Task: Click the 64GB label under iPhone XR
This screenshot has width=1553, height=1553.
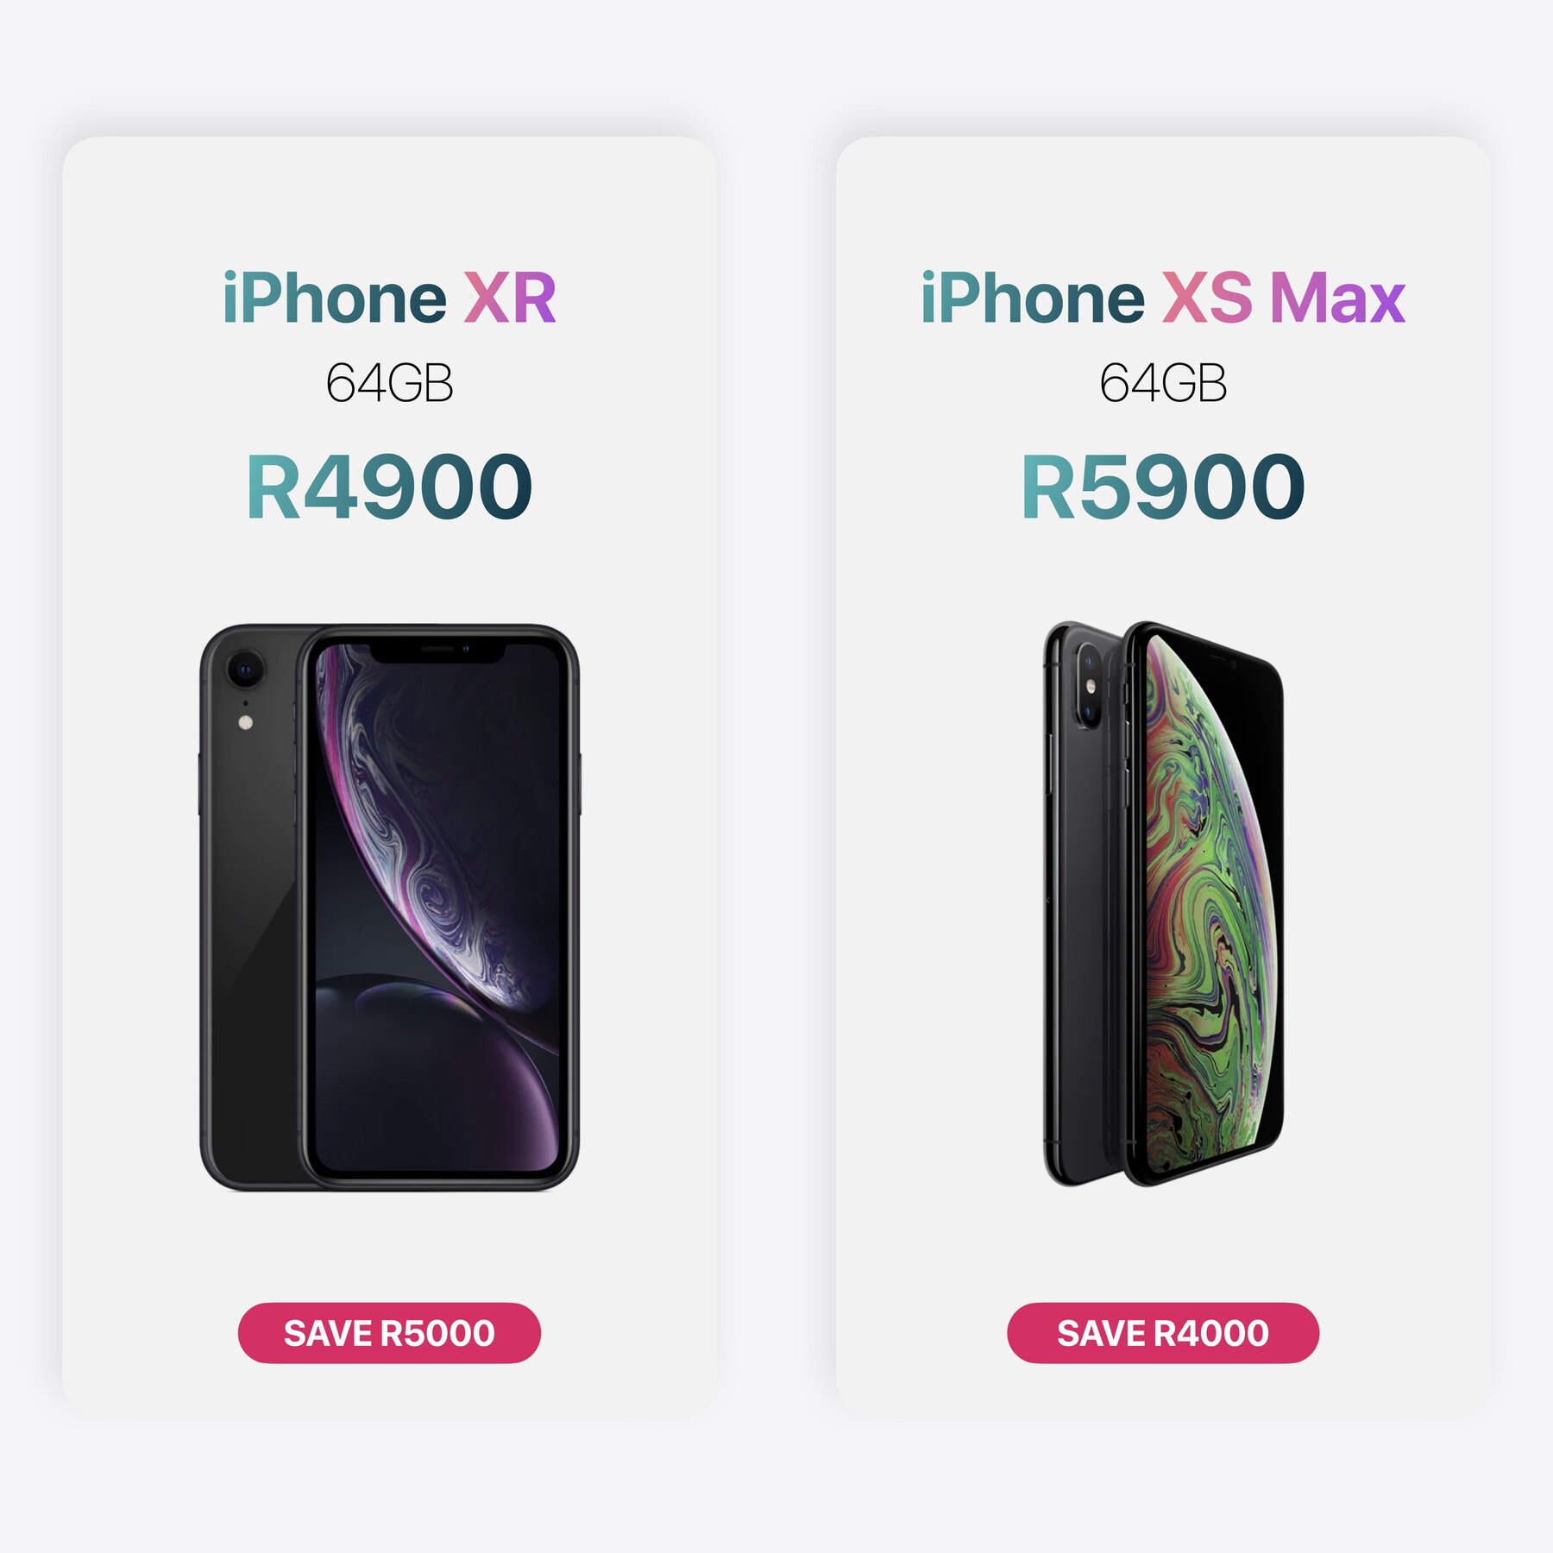Action: (389, 383)
